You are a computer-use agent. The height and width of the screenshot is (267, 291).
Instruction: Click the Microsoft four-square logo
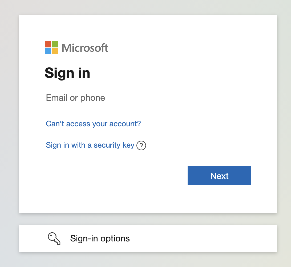[51, 48]
